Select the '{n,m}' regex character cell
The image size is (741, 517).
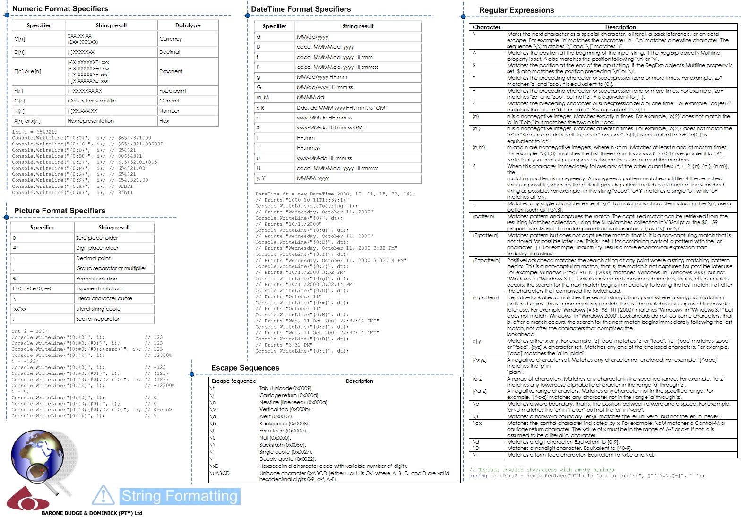[486, 153]
